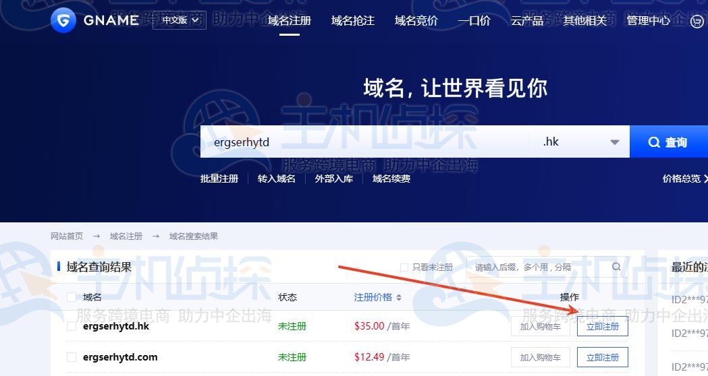
Task: Click the 注册价格 column header text
Action: point(373,297)
